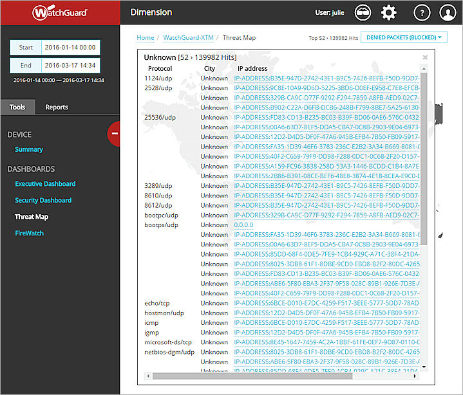Go to FireWatch dashboard
This screenshot has width=463, height=395.
[29, 234]
